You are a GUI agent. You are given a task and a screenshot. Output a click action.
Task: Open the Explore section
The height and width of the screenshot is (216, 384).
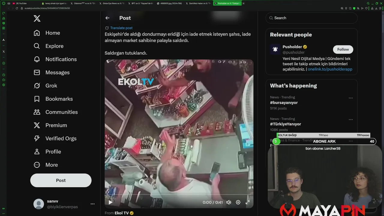[49, 46]
